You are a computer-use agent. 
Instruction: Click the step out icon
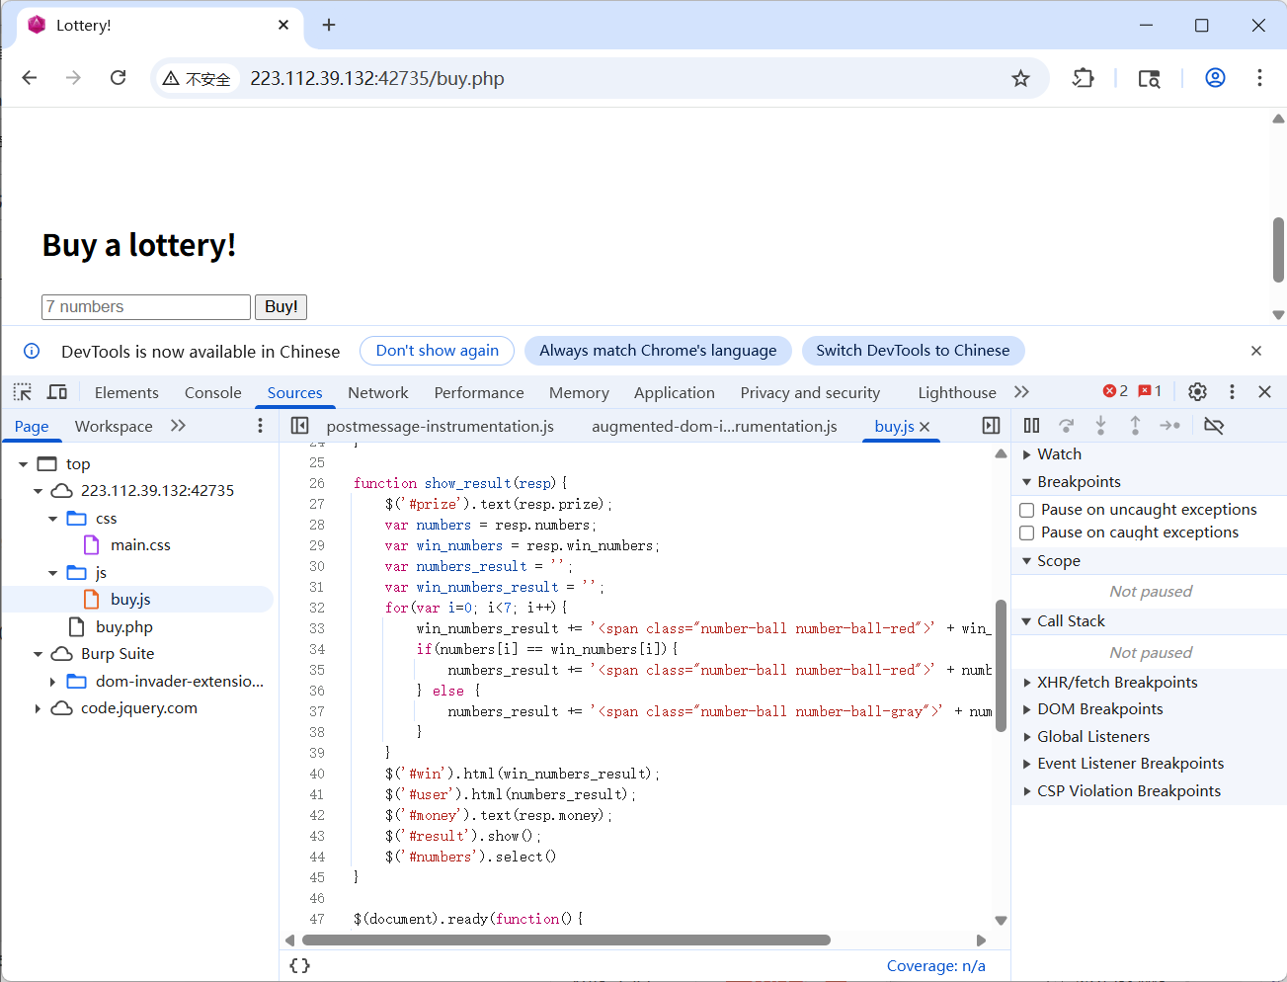tap(1135, 426)
